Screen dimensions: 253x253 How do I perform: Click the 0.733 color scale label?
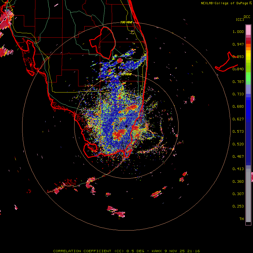238,94
